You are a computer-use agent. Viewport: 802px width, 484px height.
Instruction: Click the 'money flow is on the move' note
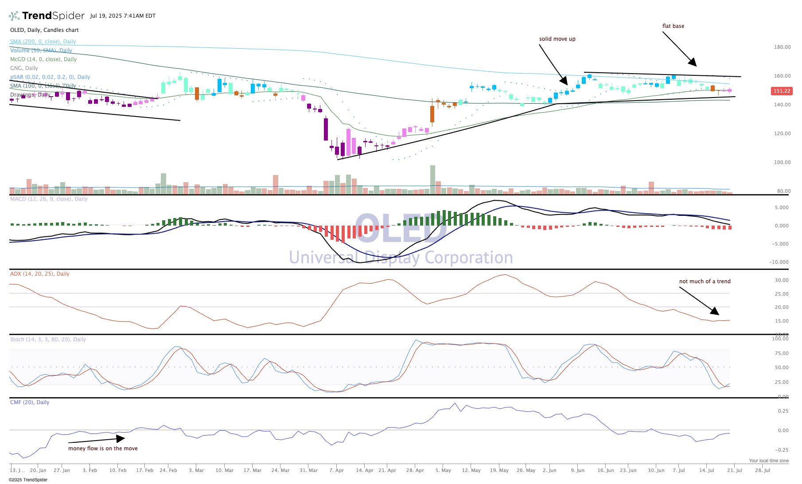(103, 449)
